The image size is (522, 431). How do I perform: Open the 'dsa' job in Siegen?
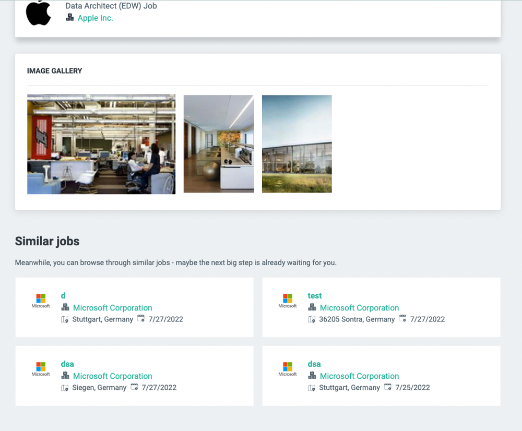(67, 364)
